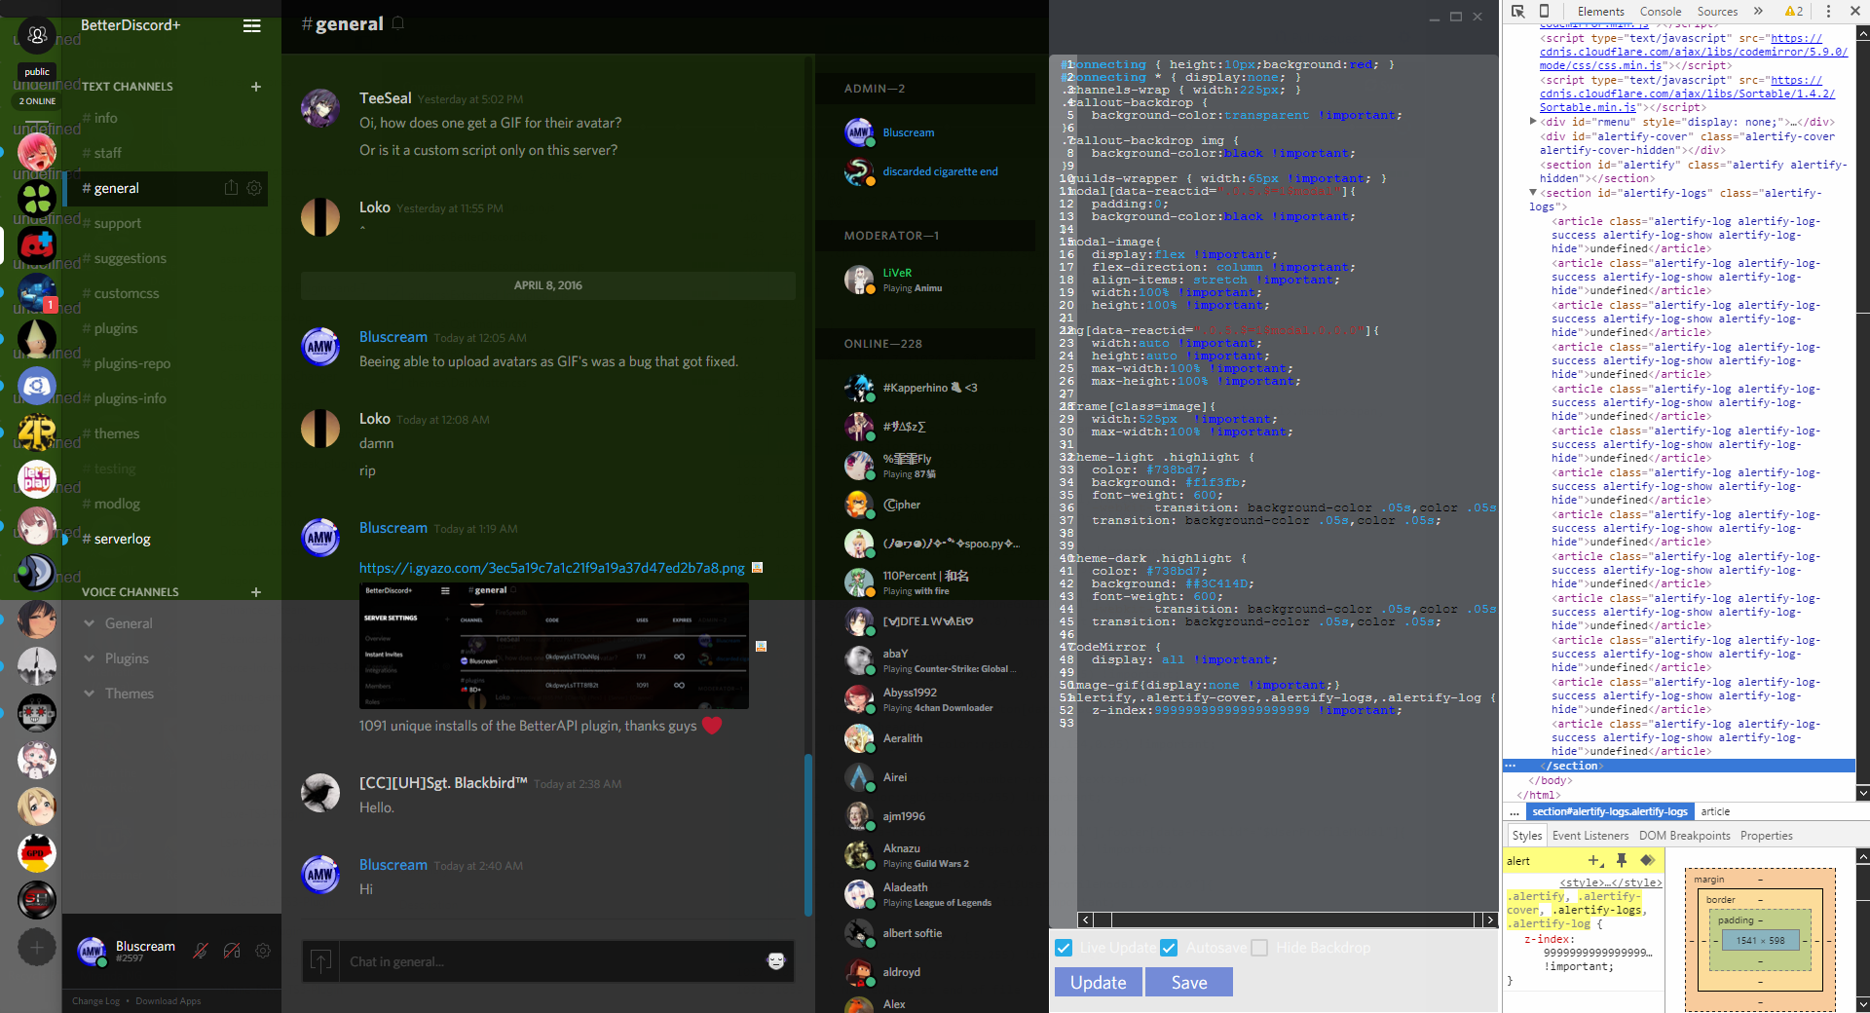Follow the style source link in Styles pane

1611,882
